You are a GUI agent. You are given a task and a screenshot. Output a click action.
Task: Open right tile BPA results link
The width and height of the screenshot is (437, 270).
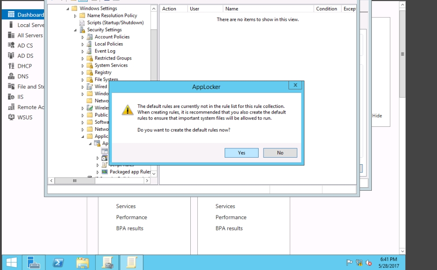[229, 229]
